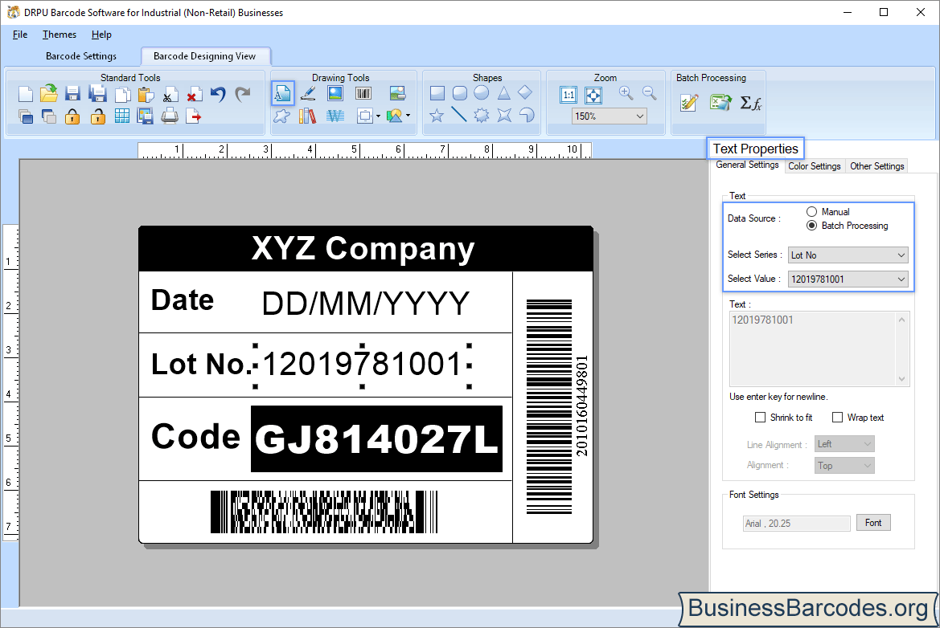
Task: Select the GJ814027L code text on the label
Action: (x=376, y=438)
